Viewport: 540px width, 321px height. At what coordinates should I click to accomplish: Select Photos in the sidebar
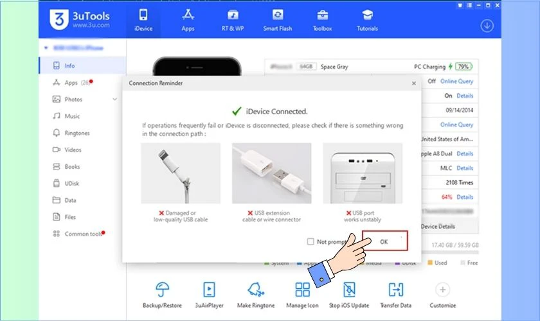83,100
